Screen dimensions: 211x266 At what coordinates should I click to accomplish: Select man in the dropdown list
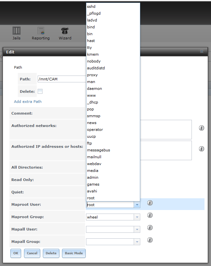click(113, 82)
